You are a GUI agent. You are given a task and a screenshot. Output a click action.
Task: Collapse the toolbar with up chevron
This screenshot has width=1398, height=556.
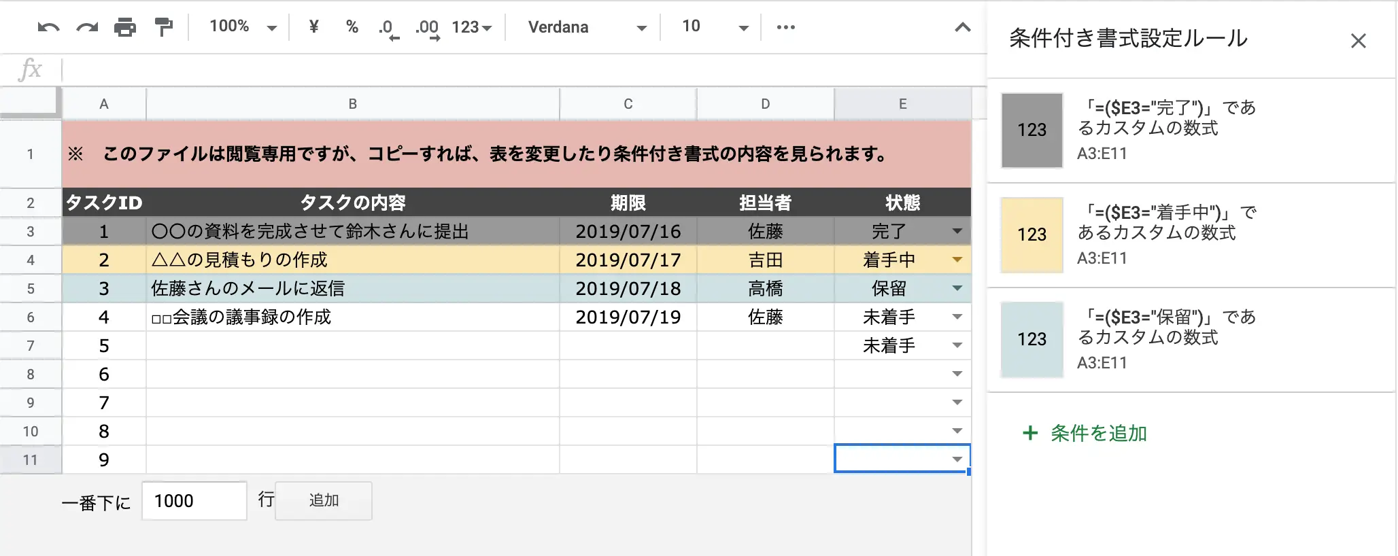963,27
